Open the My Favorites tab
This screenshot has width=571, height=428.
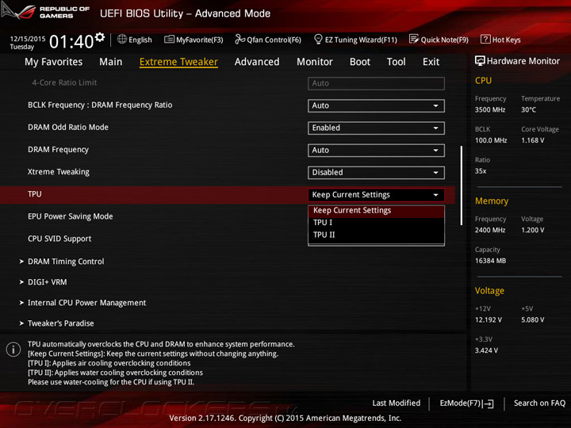(54, 62)
